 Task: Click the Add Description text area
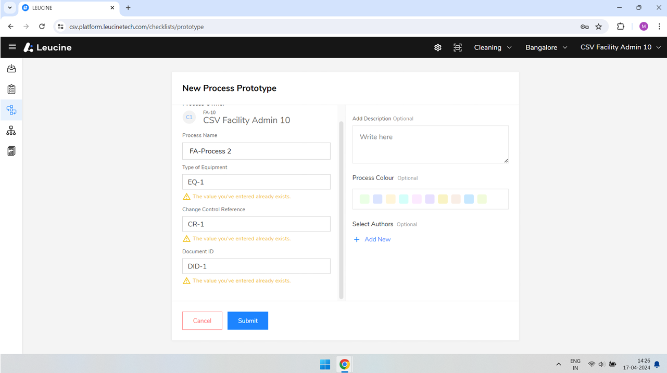[x=431, y=144]
